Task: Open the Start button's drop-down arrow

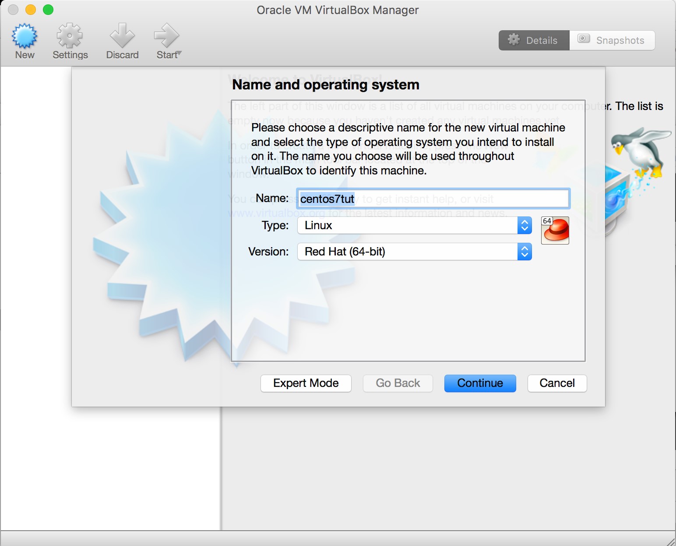Action: click(179, 53)
